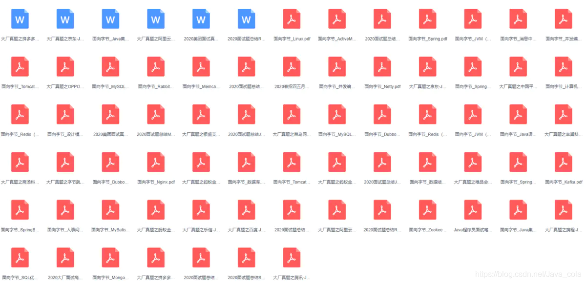Click the file name 面向字节_SQL优

[x=20, y=278]
